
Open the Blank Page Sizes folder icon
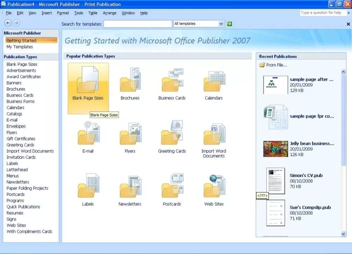click(x=88, y=79)
